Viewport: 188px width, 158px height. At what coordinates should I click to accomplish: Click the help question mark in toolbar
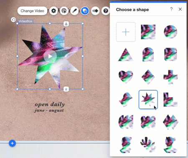tap(106, 11)
